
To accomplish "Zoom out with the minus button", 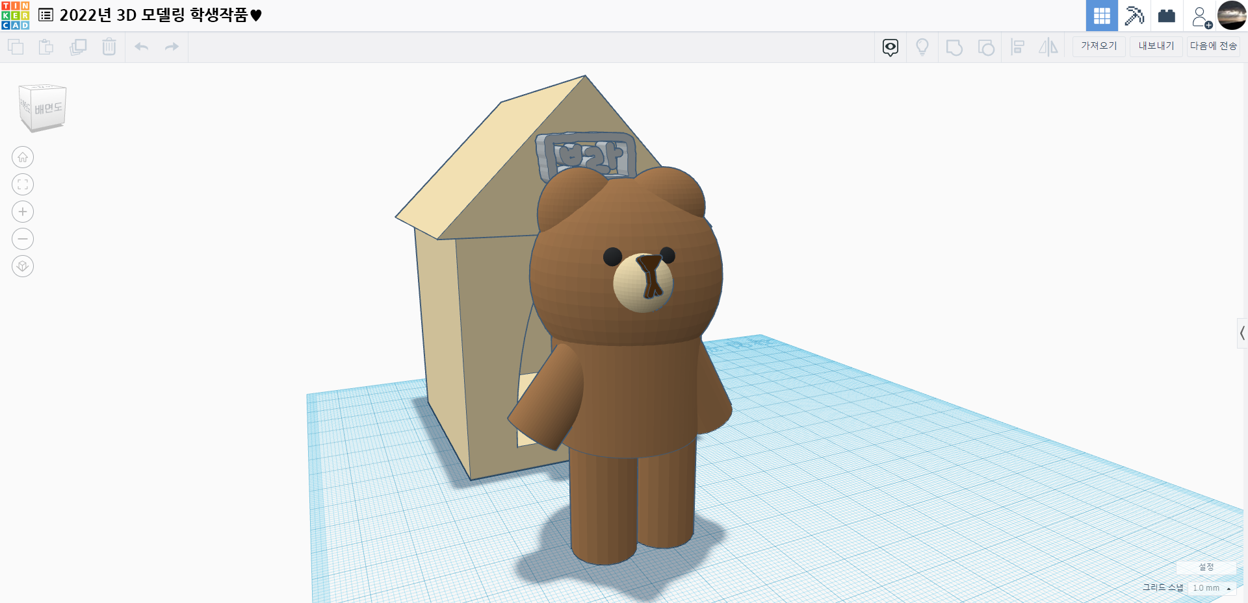I will (x=23, y=239).
